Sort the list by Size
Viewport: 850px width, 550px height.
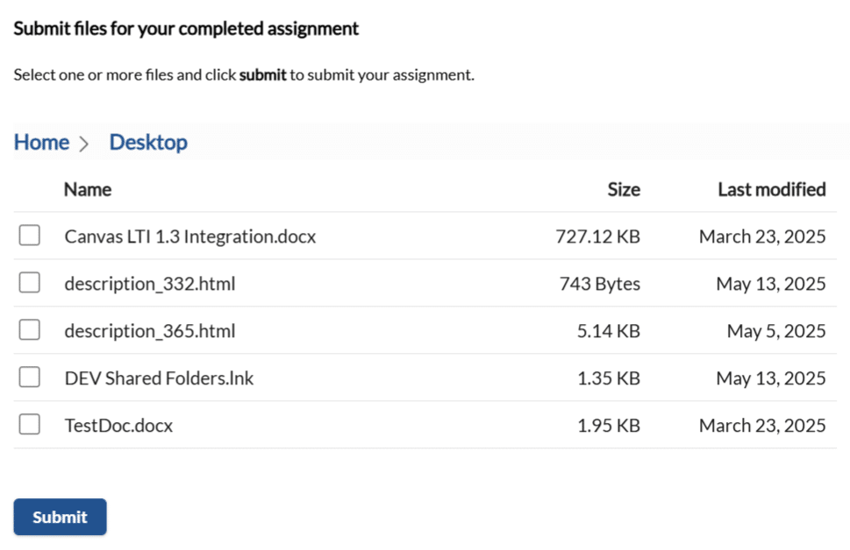point(624,189)
